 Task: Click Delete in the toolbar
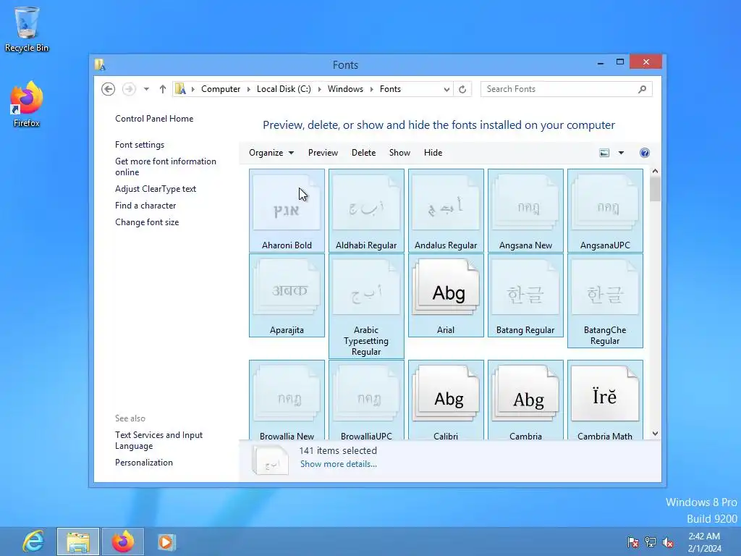[363, 153]
